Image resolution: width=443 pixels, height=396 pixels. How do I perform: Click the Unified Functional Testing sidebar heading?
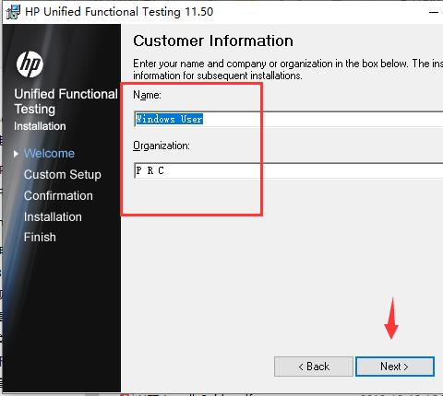click(66, 101)
